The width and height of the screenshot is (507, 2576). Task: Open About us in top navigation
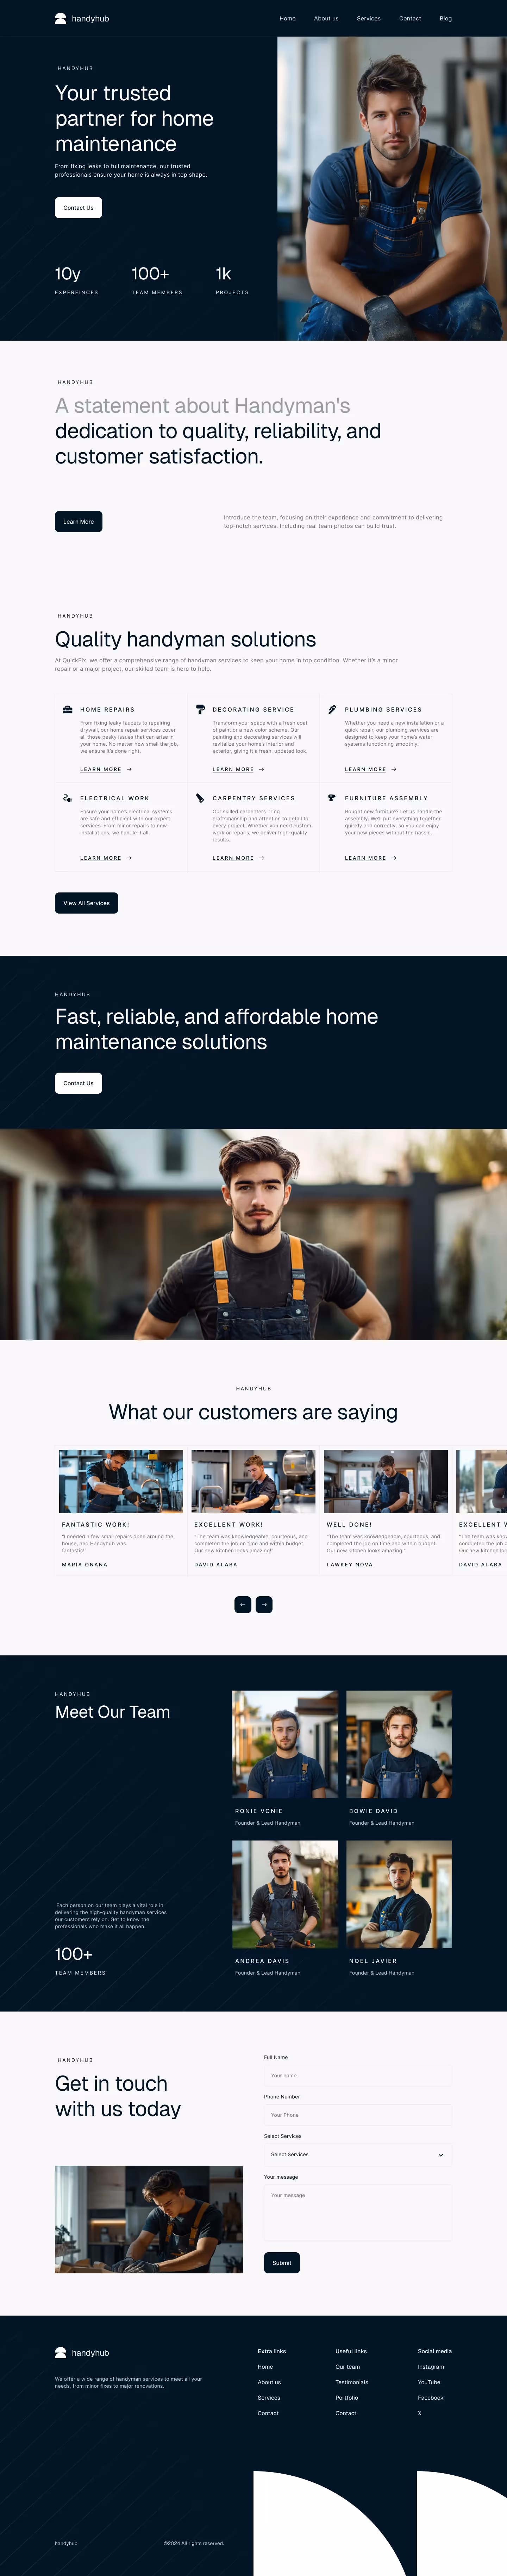[326, 18]
